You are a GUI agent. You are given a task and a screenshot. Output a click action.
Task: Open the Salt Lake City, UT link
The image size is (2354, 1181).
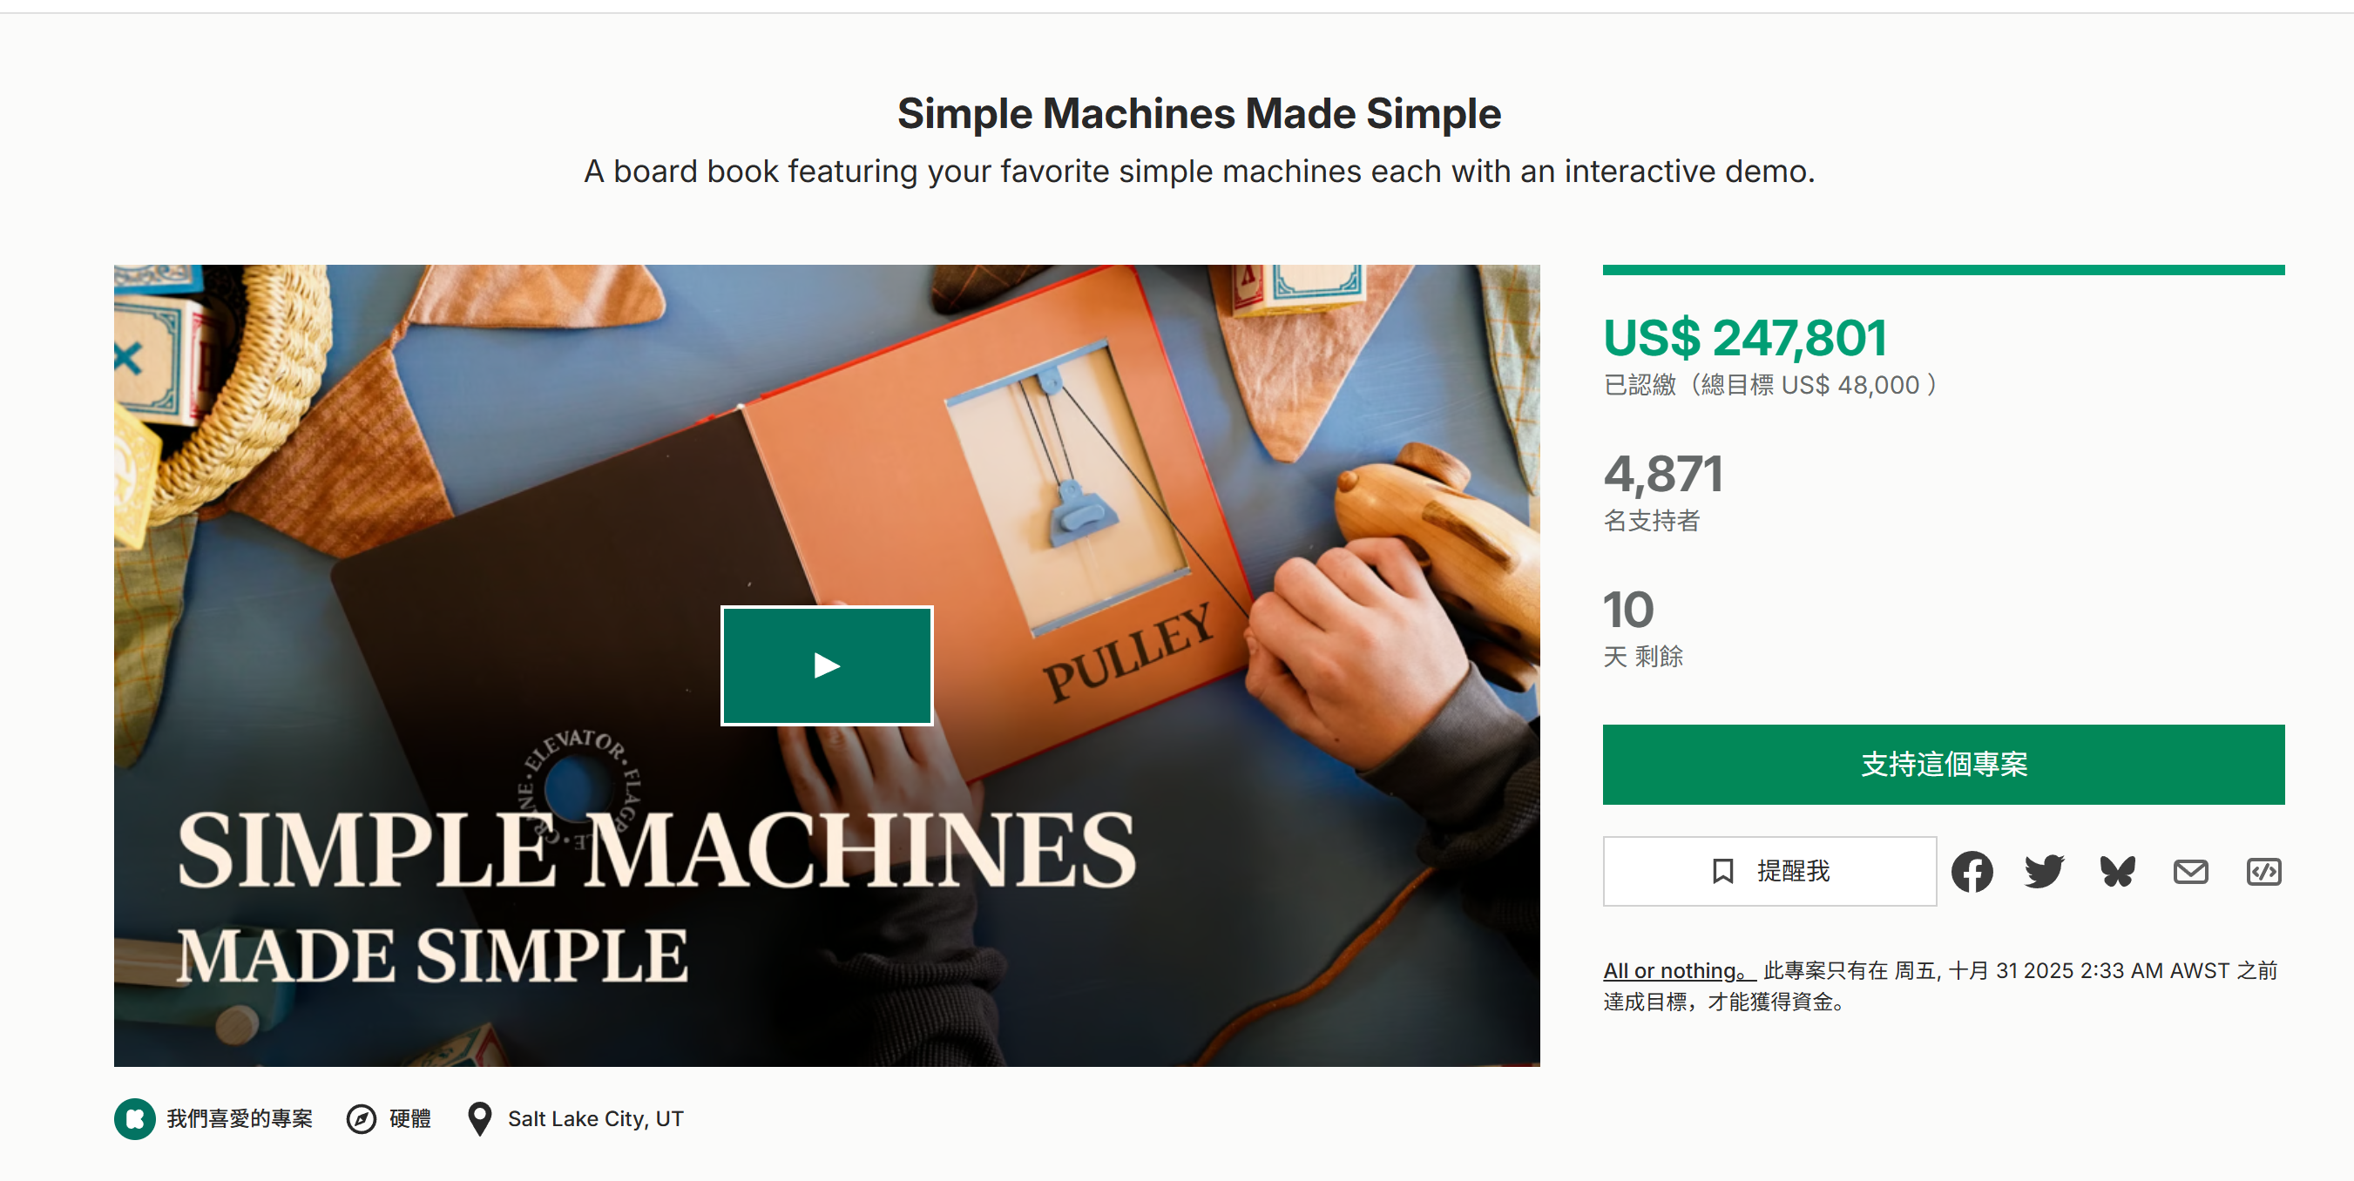tap(595, 1118)
